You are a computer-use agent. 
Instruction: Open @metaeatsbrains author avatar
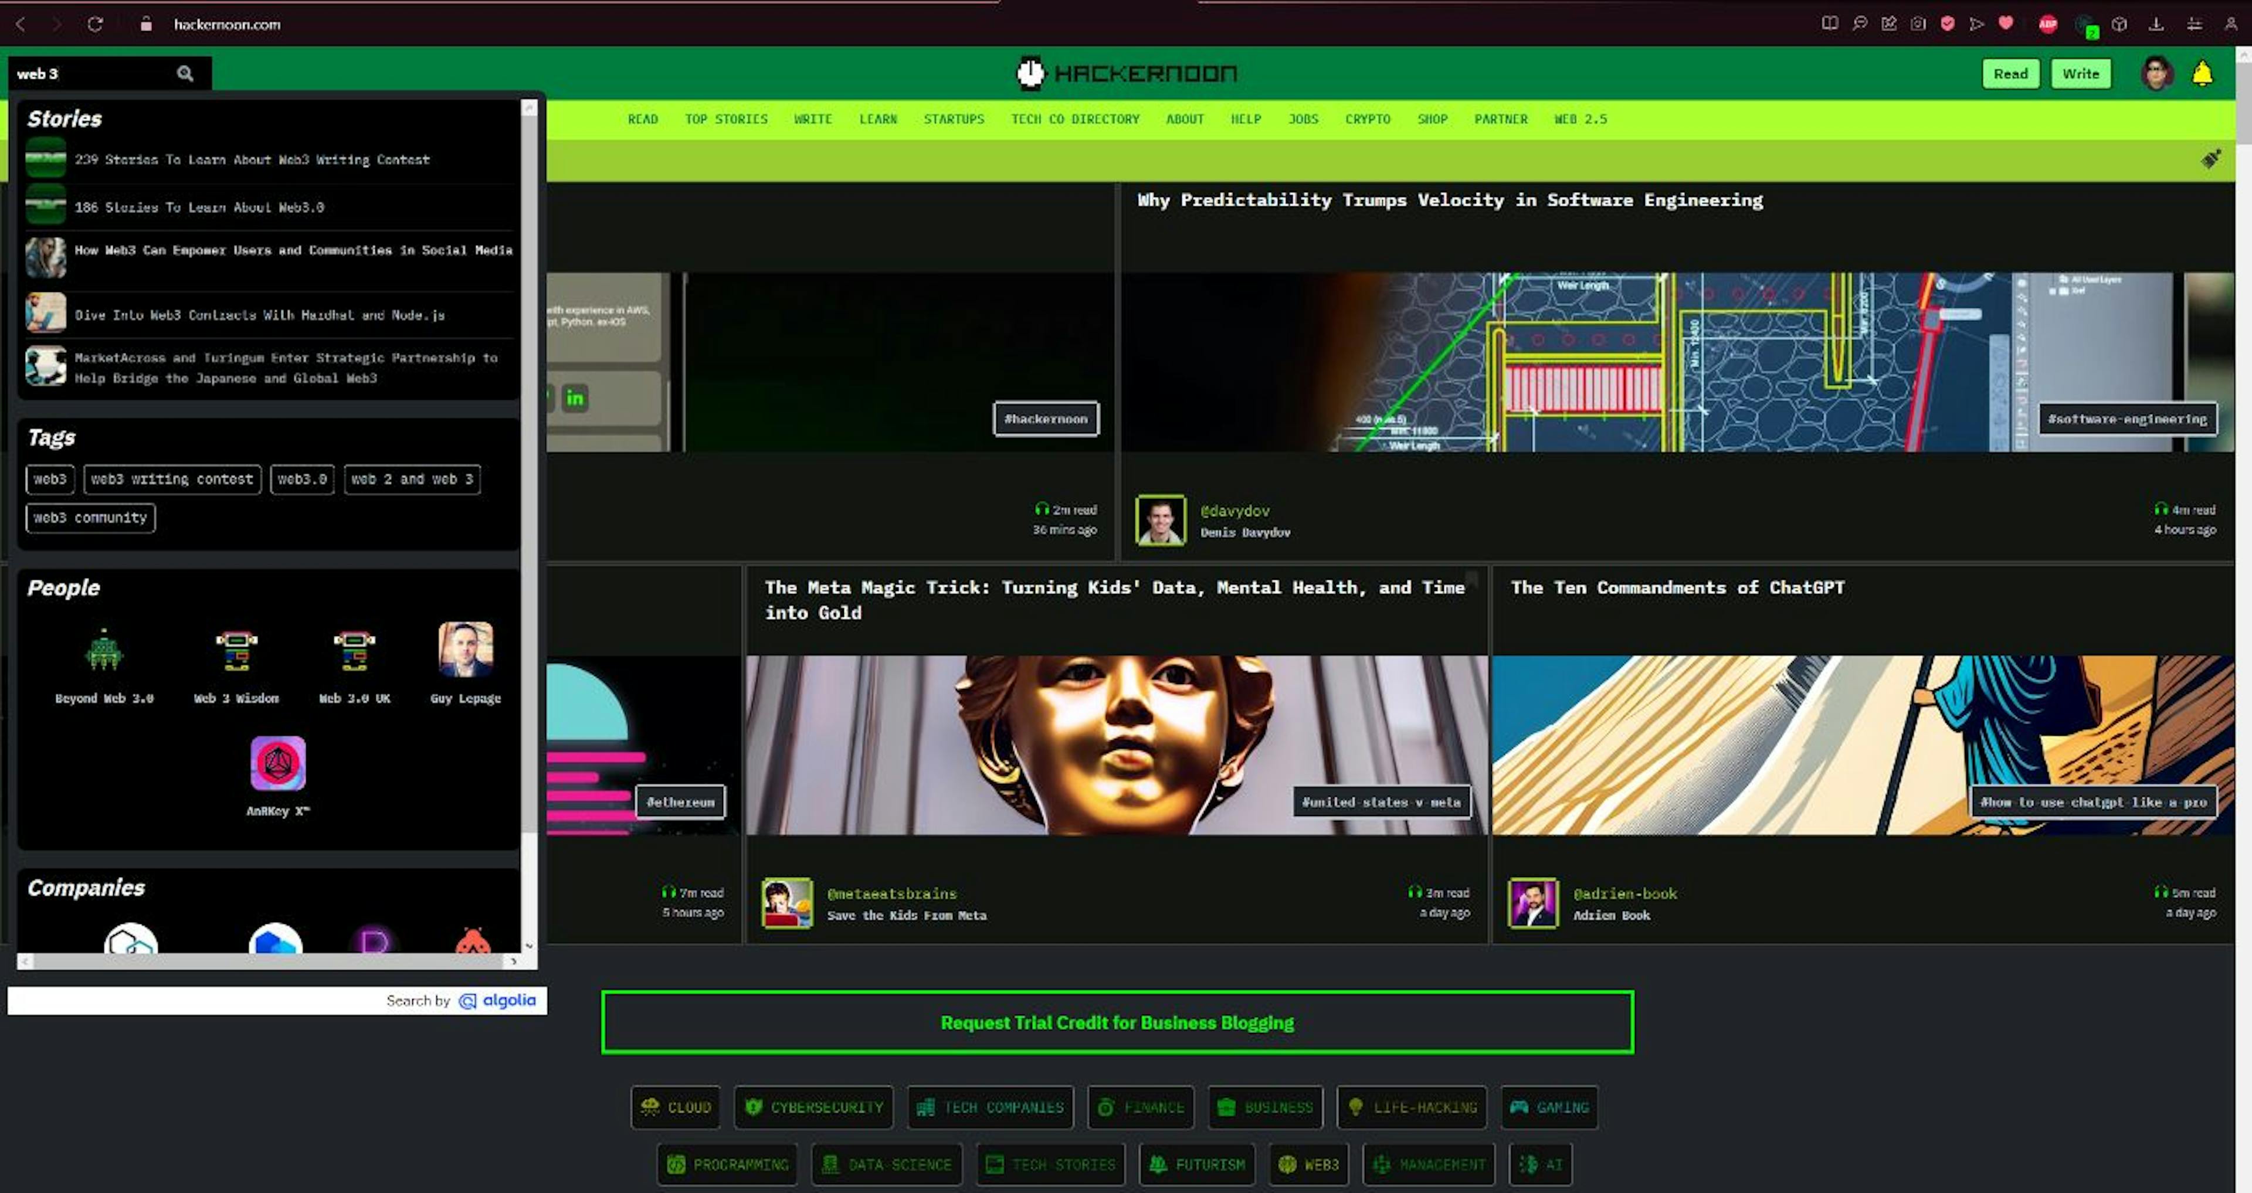click(787, 903)
